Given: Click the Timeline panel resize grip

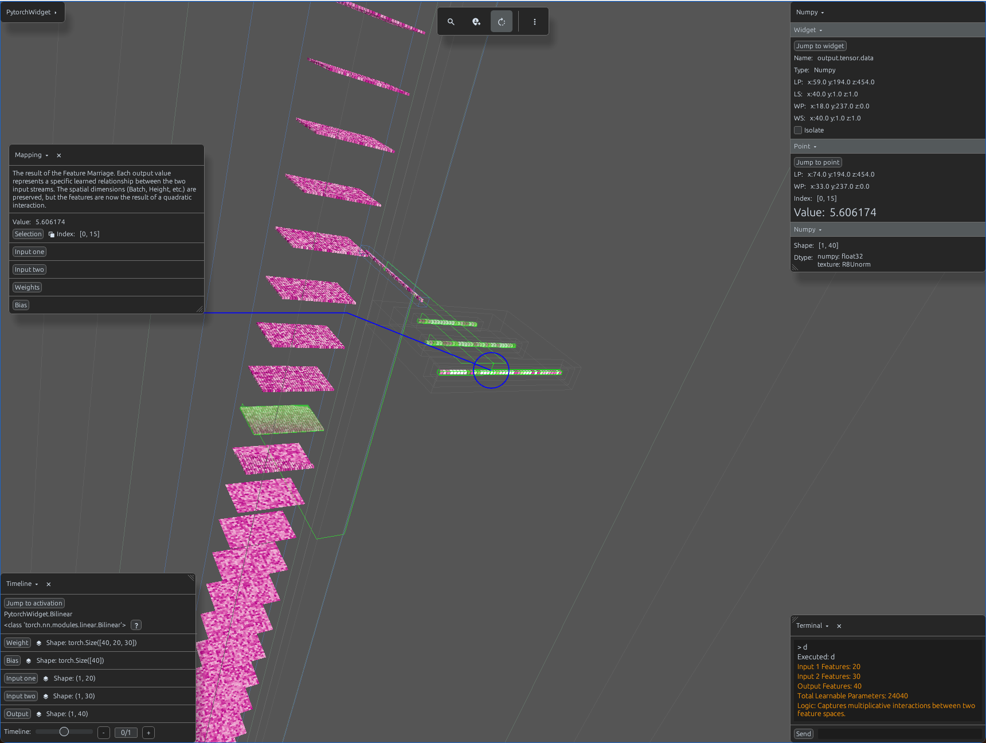Looking at the screenshot, I should [191, 578].
